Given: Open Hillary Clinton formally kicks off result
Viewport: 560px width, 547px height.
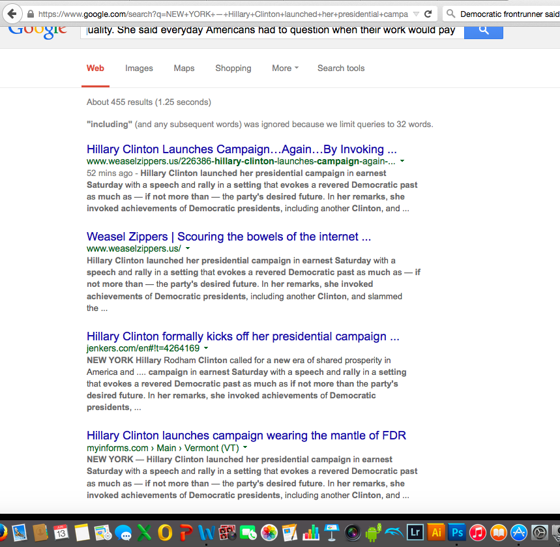Looking at the screenshot, I should pos(243,336).
